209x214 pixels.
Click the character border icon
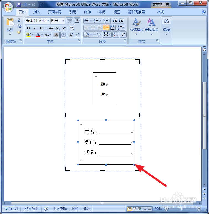pyautogui.click(x=77, y=21)
